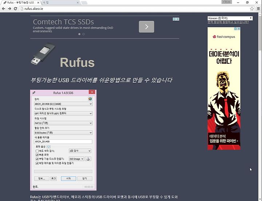Open the Korean language dropdown
Image resolution: width=262 pixels, height=201 pixels.
tap(230, 18)
